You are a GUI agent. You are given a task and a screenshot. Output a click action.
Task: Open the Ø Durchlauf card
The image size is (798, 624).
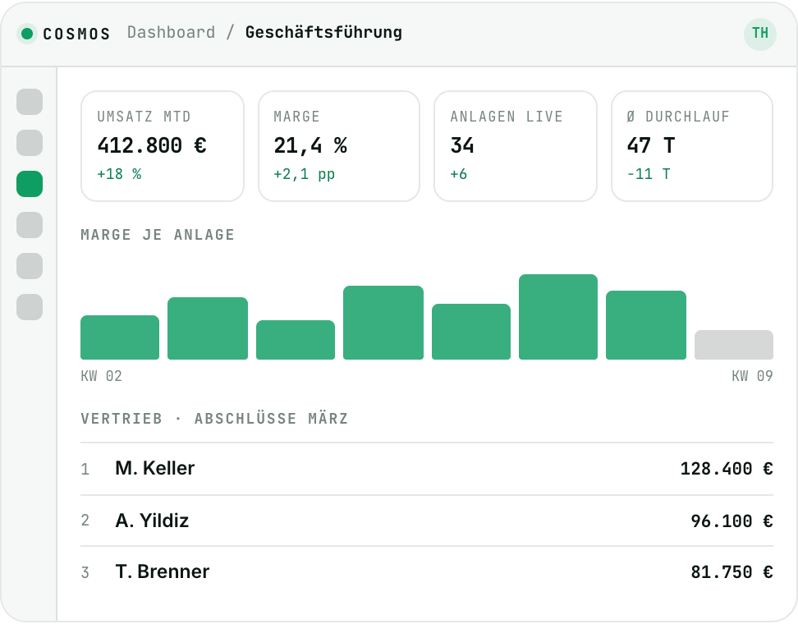click(692, 146)
